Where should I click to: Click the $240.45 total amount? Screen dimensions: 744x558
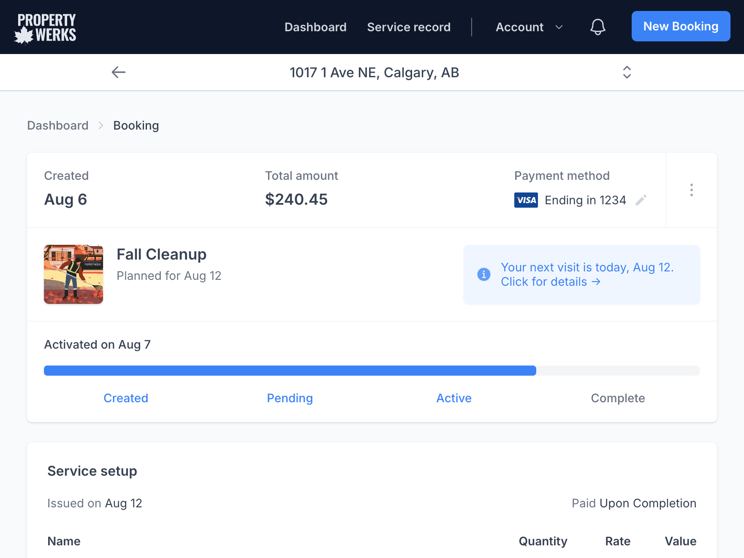[x=296, y=199]
